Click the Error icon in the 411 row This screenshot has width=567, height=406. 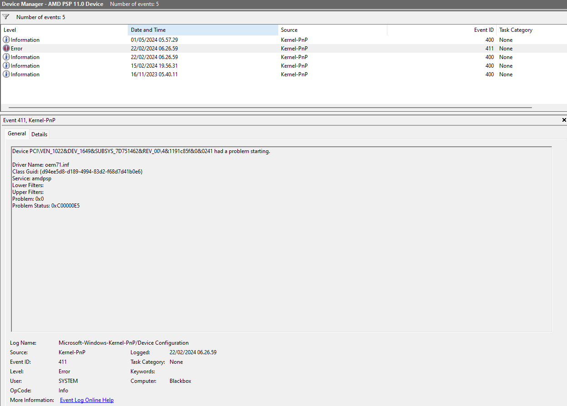pos(6,49)
